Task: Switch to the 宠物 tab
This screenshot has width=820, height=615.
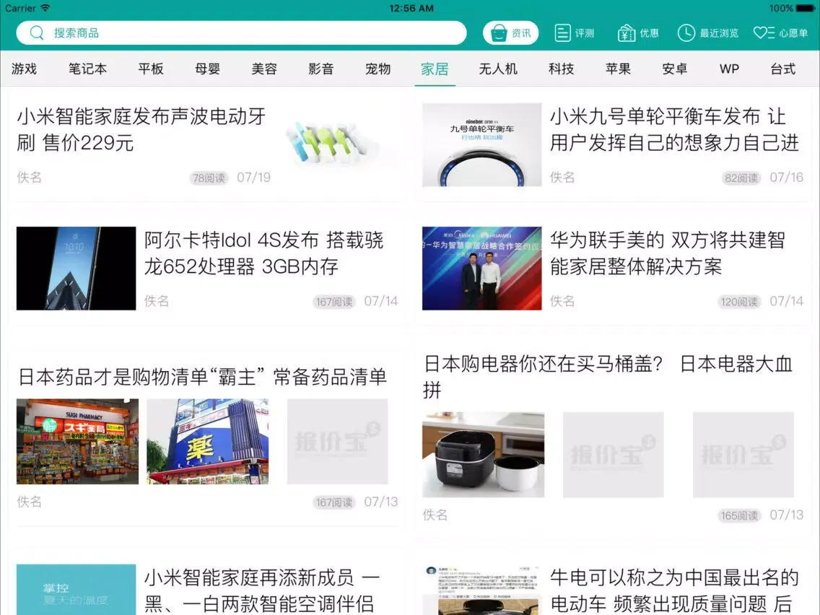Action: [378, 69]
